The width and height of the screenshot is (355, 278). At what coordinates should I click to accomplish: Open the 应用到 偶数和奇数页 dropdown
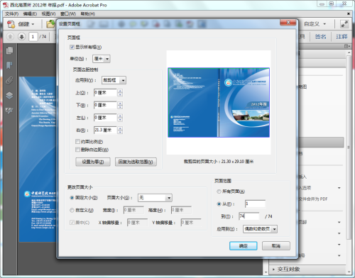tap(260, 229)
